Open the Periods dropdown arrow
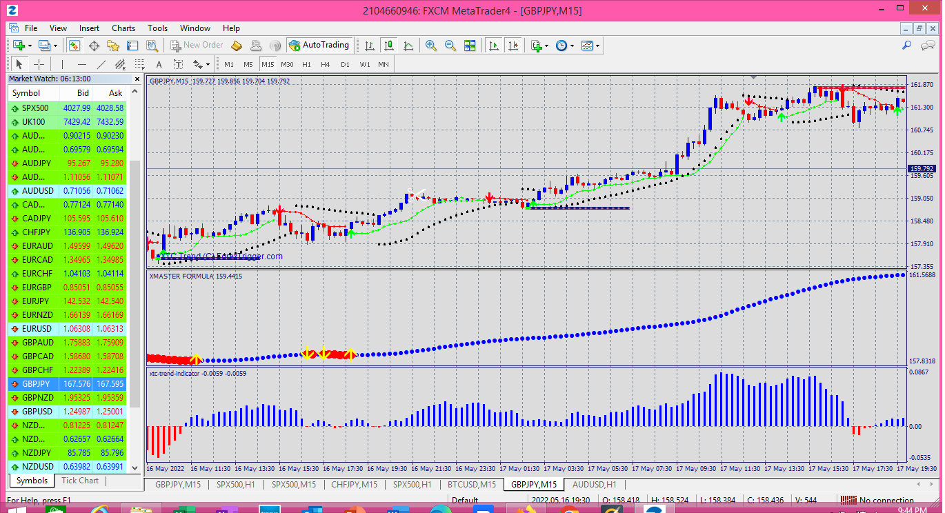 click(x=571, y=46)
